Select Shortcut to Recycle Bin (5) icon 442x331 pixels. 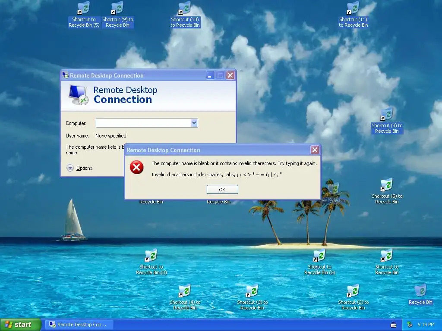click(x=84, y=15)
